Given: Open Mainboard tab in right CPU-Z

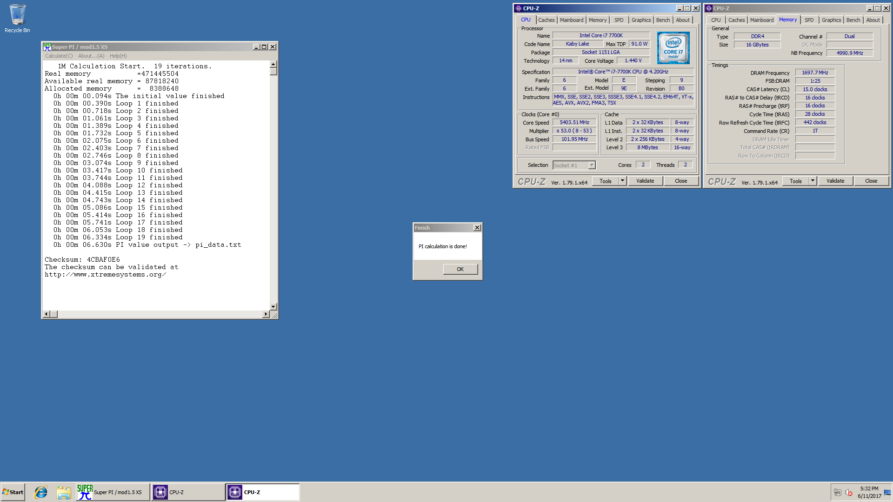Looking at the screenshot, I should 761,20.
